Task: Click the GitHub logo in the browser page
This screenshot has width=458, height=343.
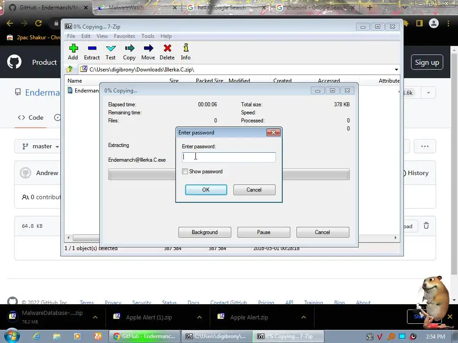Action: tap(14, 62)
